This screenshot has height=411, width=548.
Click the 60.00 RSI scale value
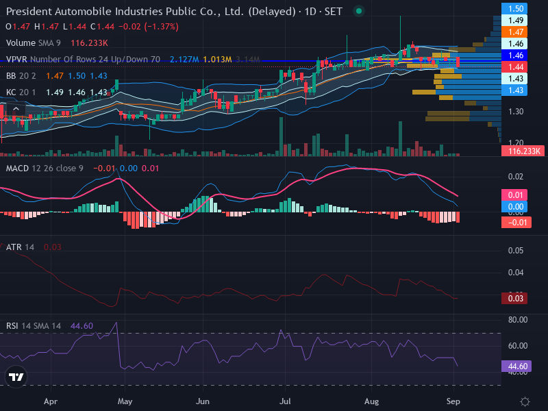pyautogui.click(x=518, y=346)
